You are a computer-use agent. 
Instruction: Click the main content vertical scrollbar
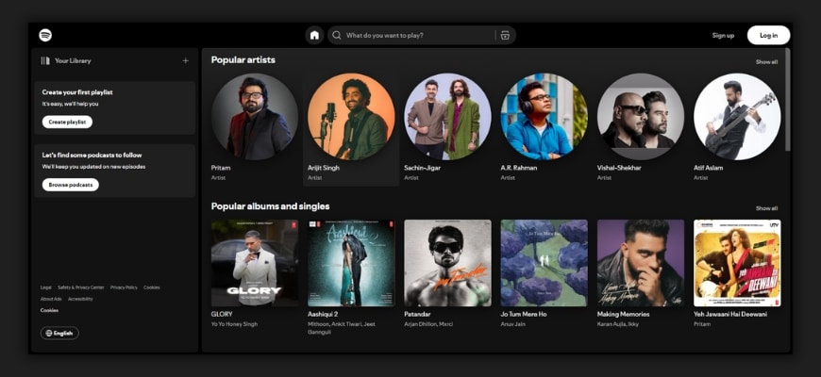pos(787,99)
